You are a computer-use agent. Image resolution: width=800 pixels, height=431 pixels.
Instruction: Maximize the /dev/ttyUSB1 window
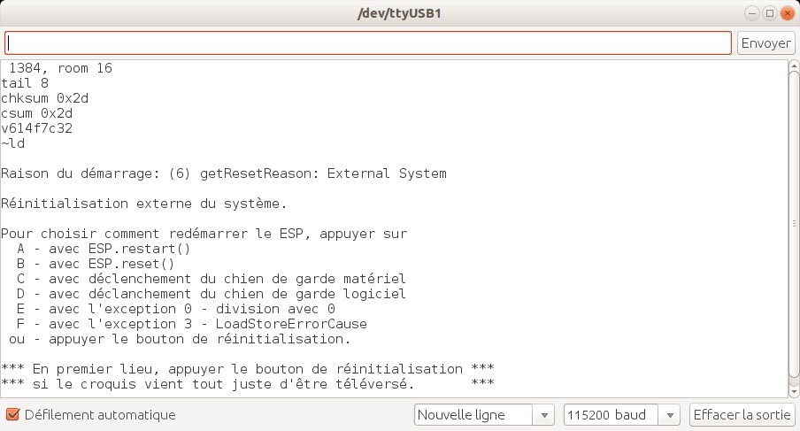pos(770,13)
